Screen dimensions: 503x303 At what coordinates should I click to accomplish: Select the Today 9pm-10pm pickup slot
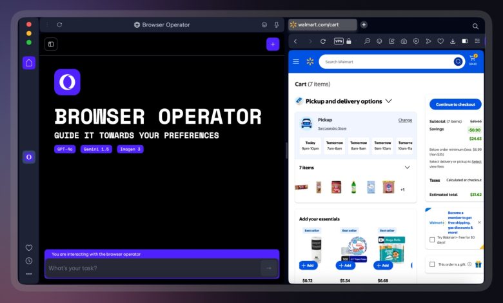point(310,146)
